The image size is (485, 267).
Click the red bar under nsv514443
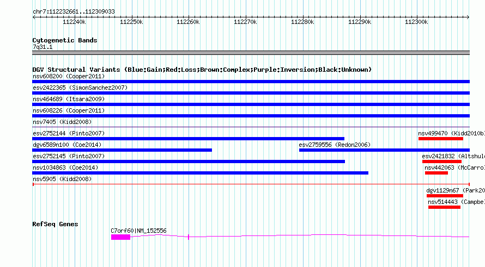[x=444, y=207]
